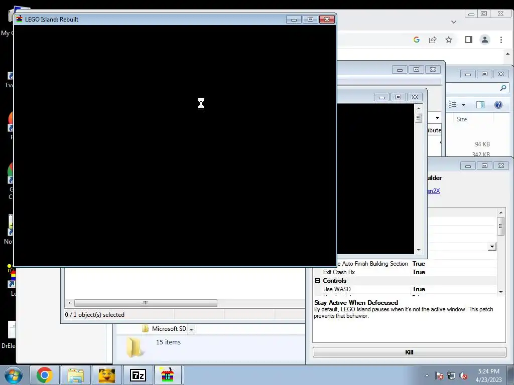Click the black window's scrollbar down arrow
This screenshot has height=385, width=514.
[419, 250]
